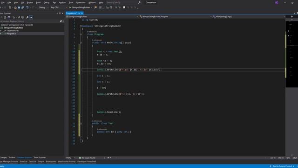Click the No issues found indicator
The width and height of the screenshot is (298, 168).
(87, 158)
